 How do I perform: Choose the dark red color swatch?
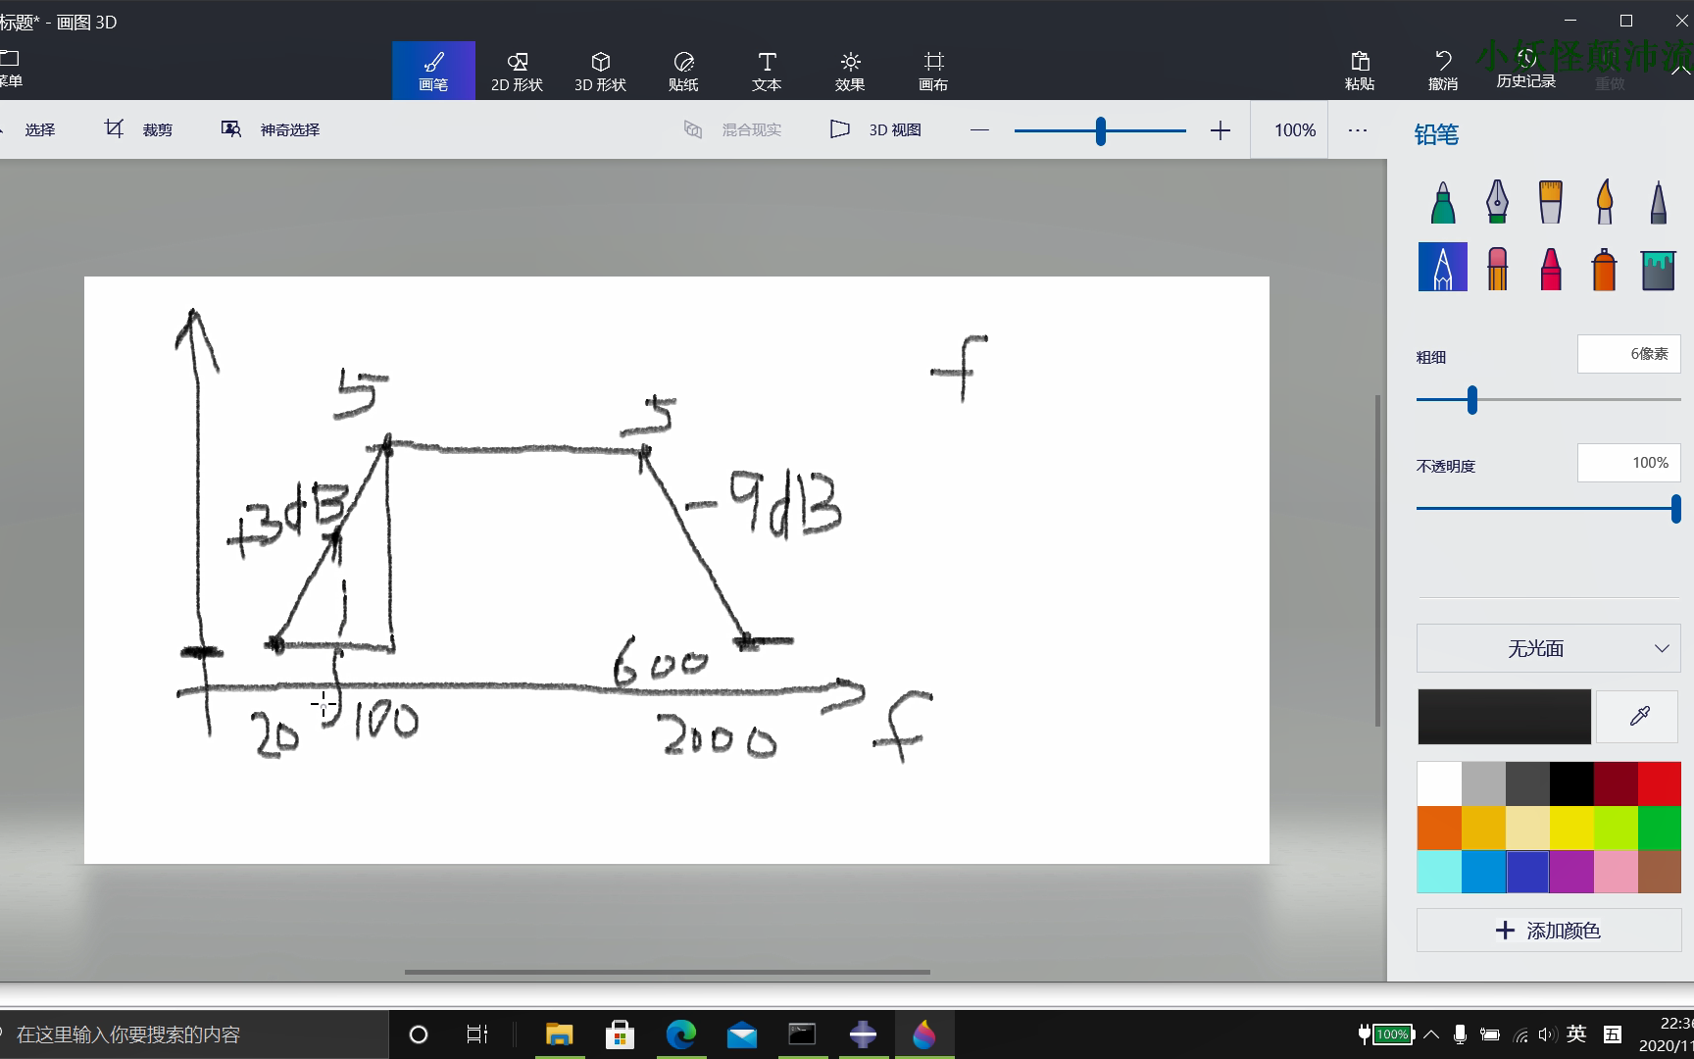tap(1616, 784)
